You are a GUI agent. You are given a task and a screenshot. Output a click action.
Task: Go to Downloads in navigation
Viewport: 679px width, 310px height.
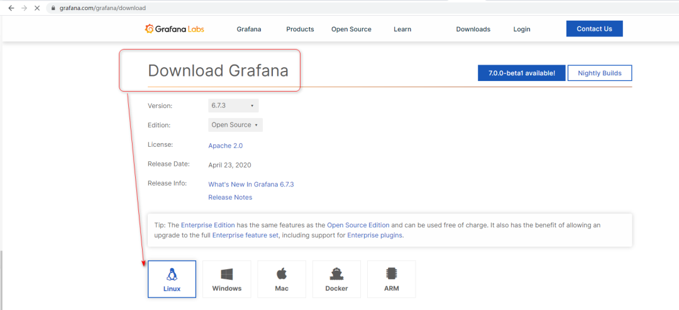[473, 29]
